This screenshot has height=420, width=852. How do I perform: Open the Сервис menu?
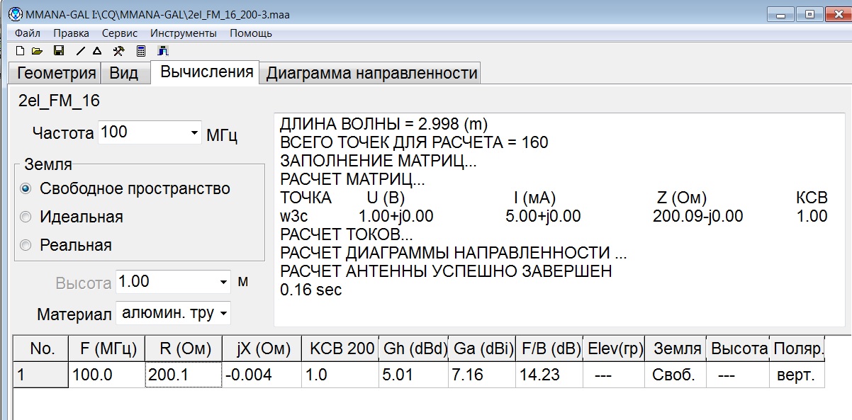click(120, 33)
